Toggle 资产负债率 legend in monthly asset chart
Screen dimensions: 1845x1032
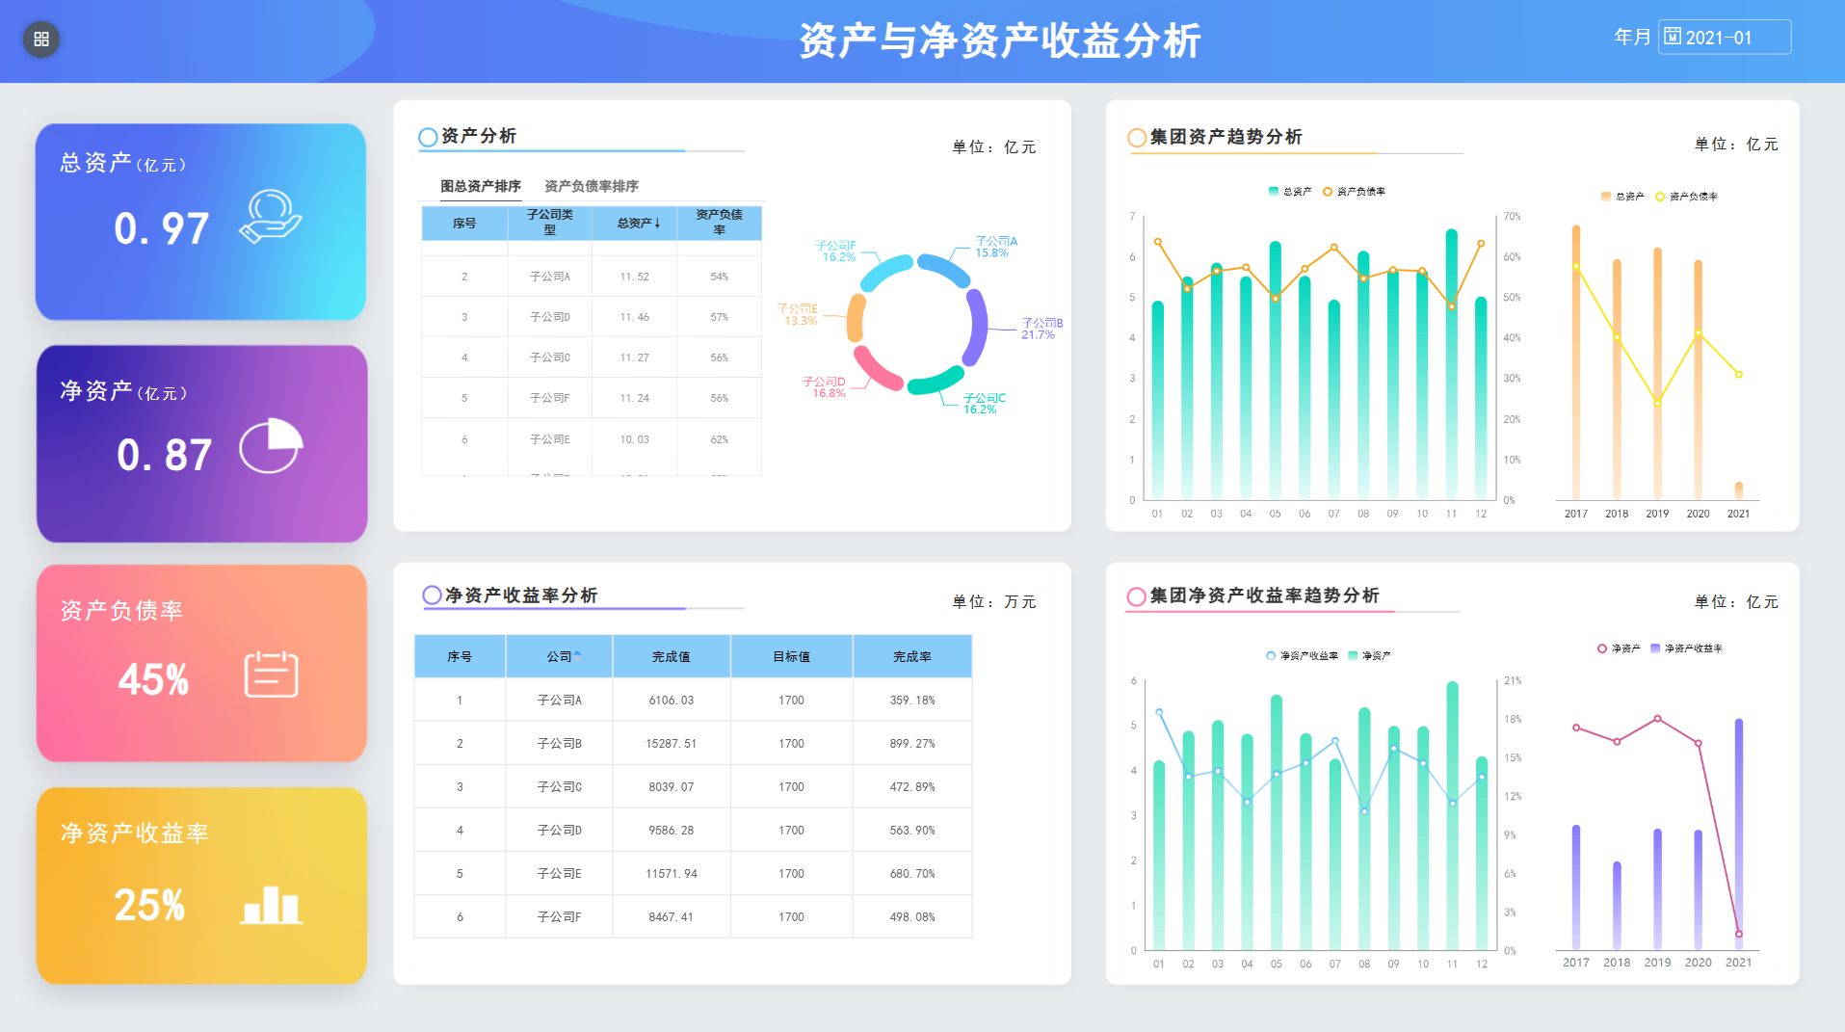(1354, 192)
